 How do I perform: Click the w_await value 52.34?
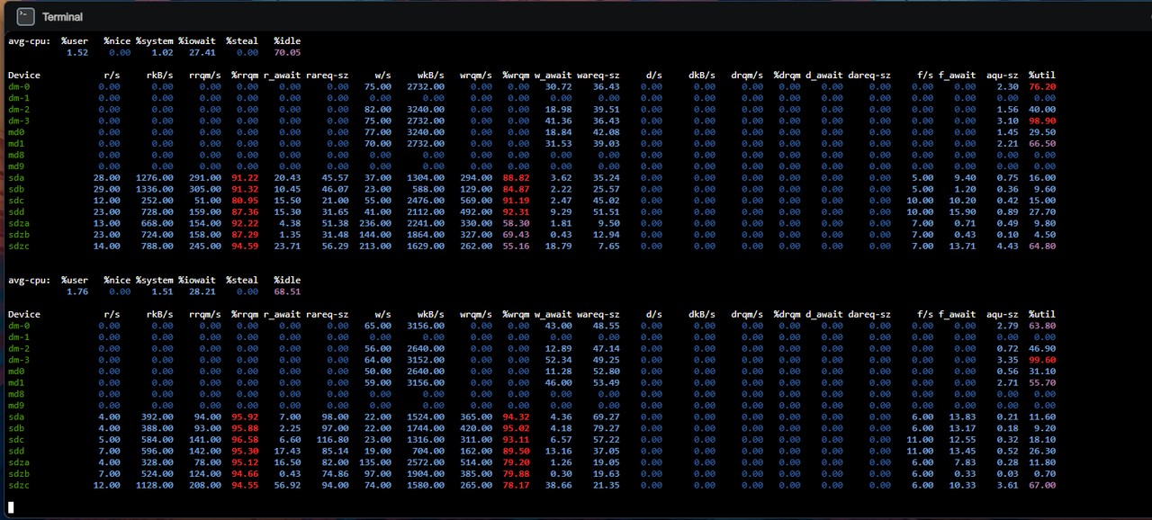point(559,360)
